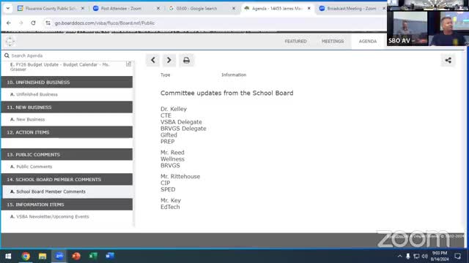Collapse the 15. Information Items section
This screenshot has height=263, width=469.
67,205
